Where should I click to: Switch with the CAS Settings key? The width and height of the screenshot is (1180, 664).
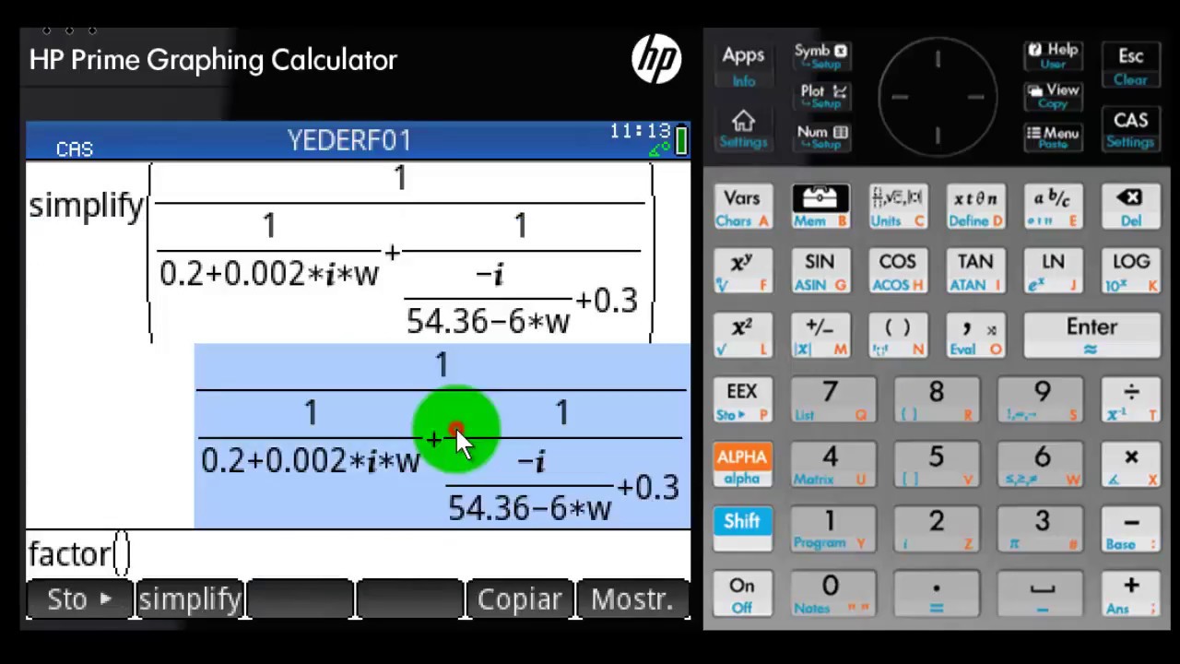pyautogui.click(x=1130, y=130)
